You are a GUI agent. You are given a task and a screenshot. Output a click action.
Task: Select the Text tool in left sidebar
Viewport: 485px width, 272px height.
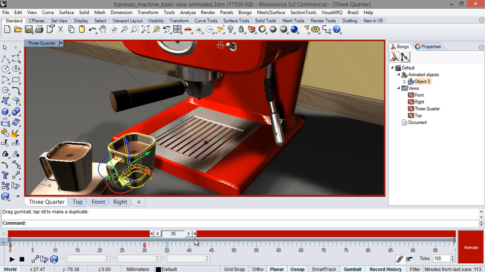[x=5, y=175]
